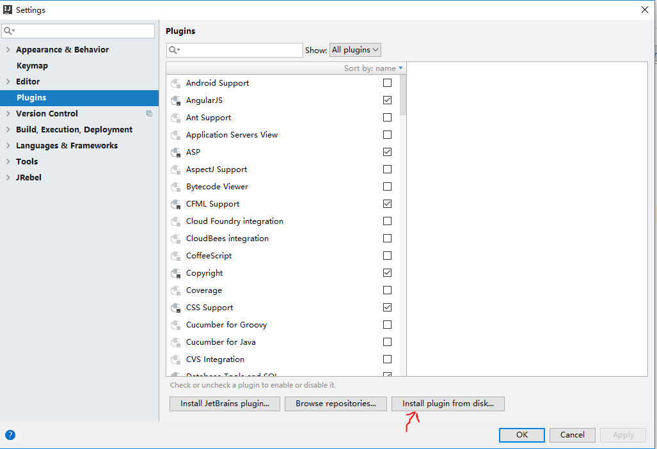Select Plugins in settings tree

pos(79,98)
